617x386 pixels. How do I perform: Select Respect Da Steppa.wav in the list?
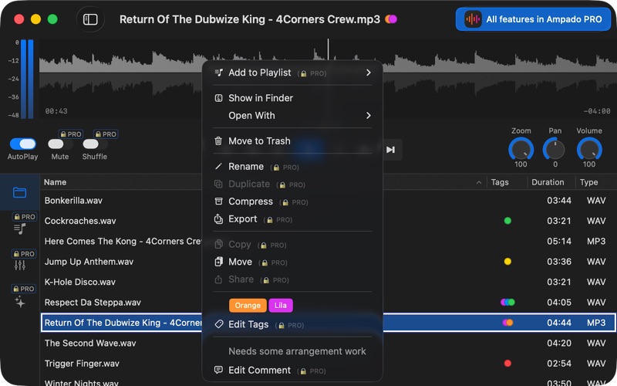[329, 303]
